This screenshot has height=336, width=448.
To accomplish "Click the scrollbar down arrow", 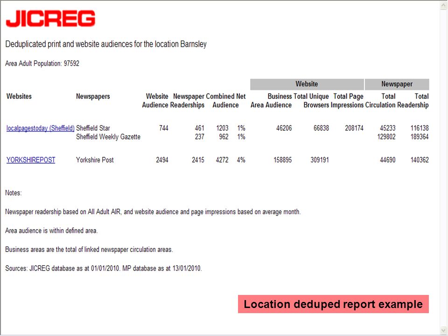I will point(443,330).
